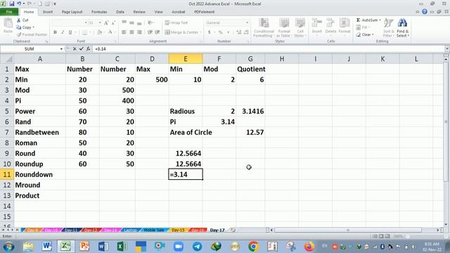This screenshot has width=450, height=253.
Task: Click the Excel Help question mark icon
Action: [x=425, y=12]
